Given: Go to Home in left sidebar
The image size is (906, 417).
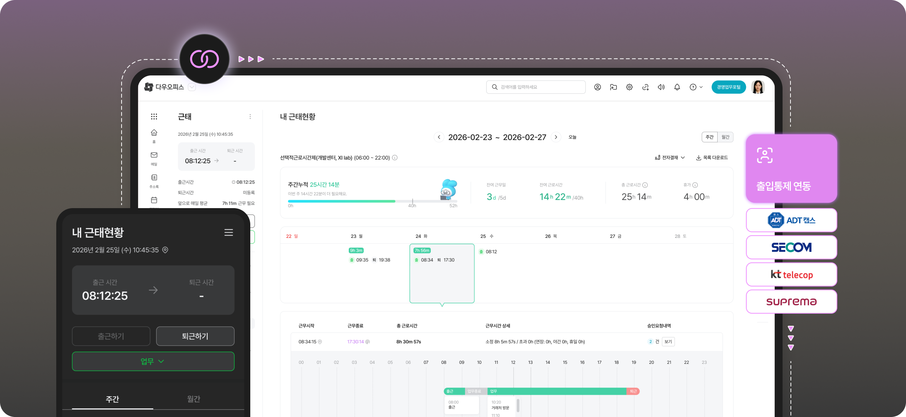Looking at the screenshot, I should [154, 133].
